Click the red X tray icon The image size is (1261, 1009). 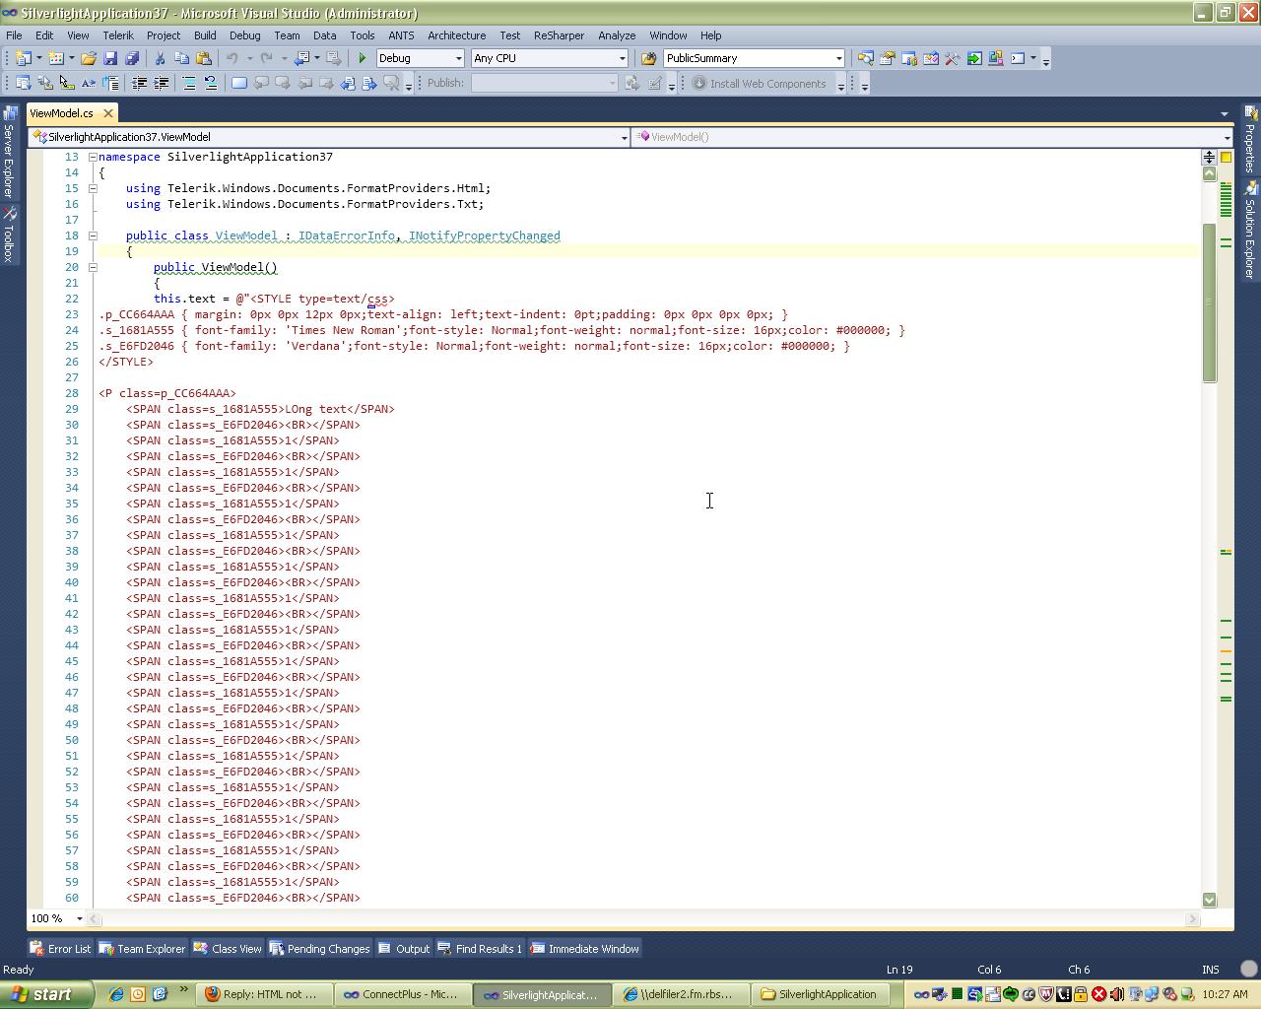pyautogui.click(x=1098, y=994)
